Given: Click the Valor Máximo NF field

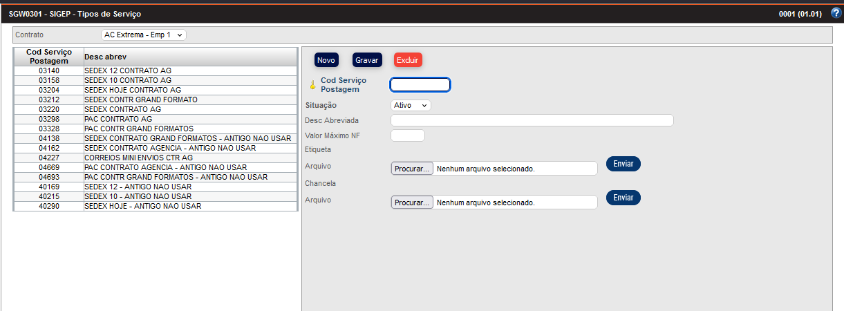Looking at the screenshot, I should 408,135.
